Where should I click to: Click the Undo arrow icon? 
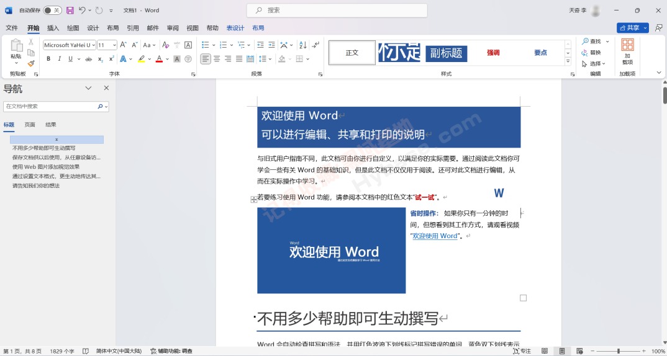(x=83, y=10)
